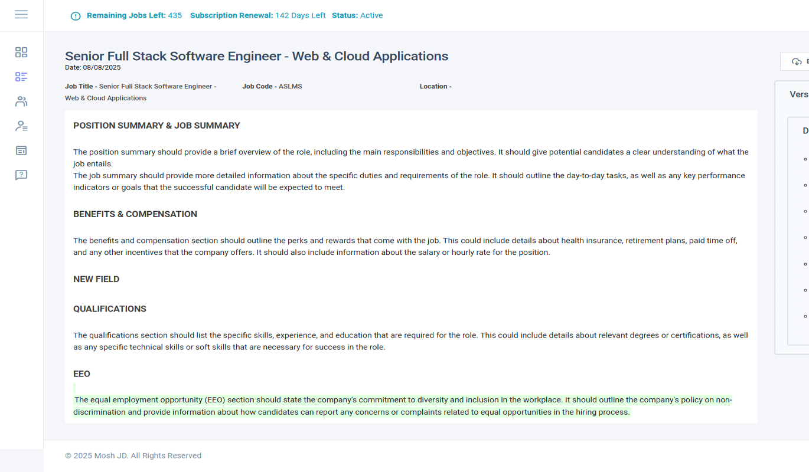Open the help chat sidebar icon
Image resolution: width=809 pixels, height=472 pixels.
pos(21,175)
